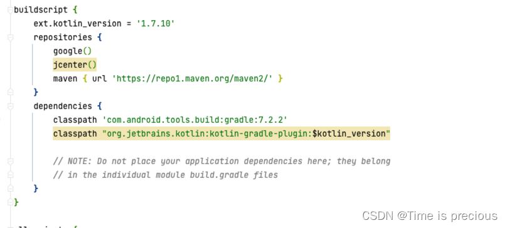This screenshot has height=228, width=507.
Task: Click the opening brace after 'buildscript'
Action: click(75, 10)
